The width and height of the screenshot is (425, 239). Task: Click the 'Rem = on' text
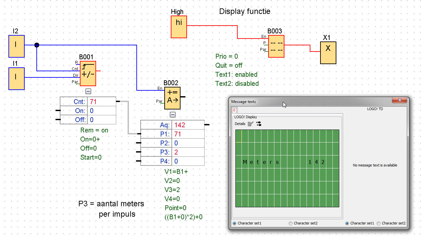click(x=94, y=130)
